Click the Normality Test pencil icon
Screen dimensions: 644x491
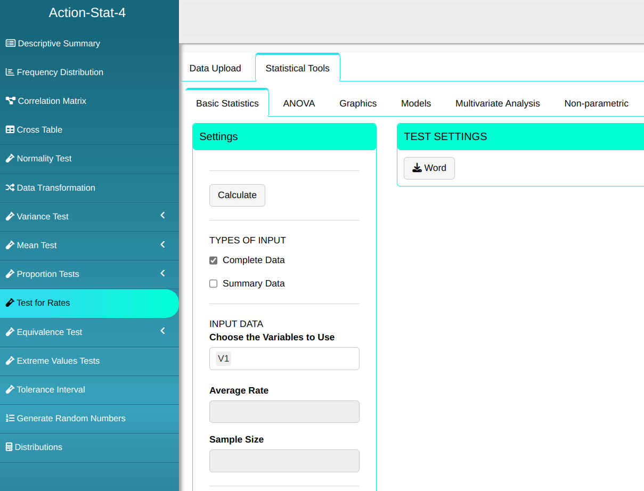pos(10,159)
